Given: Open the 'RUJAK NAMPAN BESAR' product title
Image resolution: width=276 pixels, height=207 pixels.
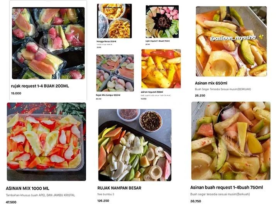Looking at the screenshot, I should tap(119, 188).
